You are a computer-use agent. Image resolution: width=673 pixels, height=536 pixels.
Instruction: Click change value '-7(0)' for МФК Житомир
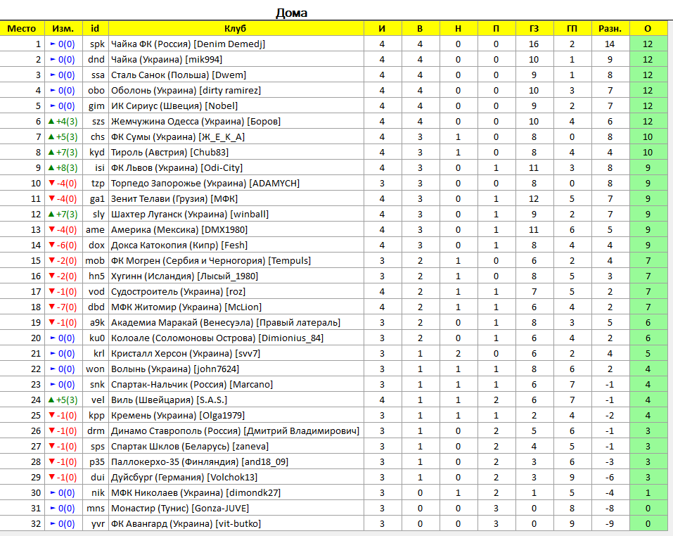67,307
